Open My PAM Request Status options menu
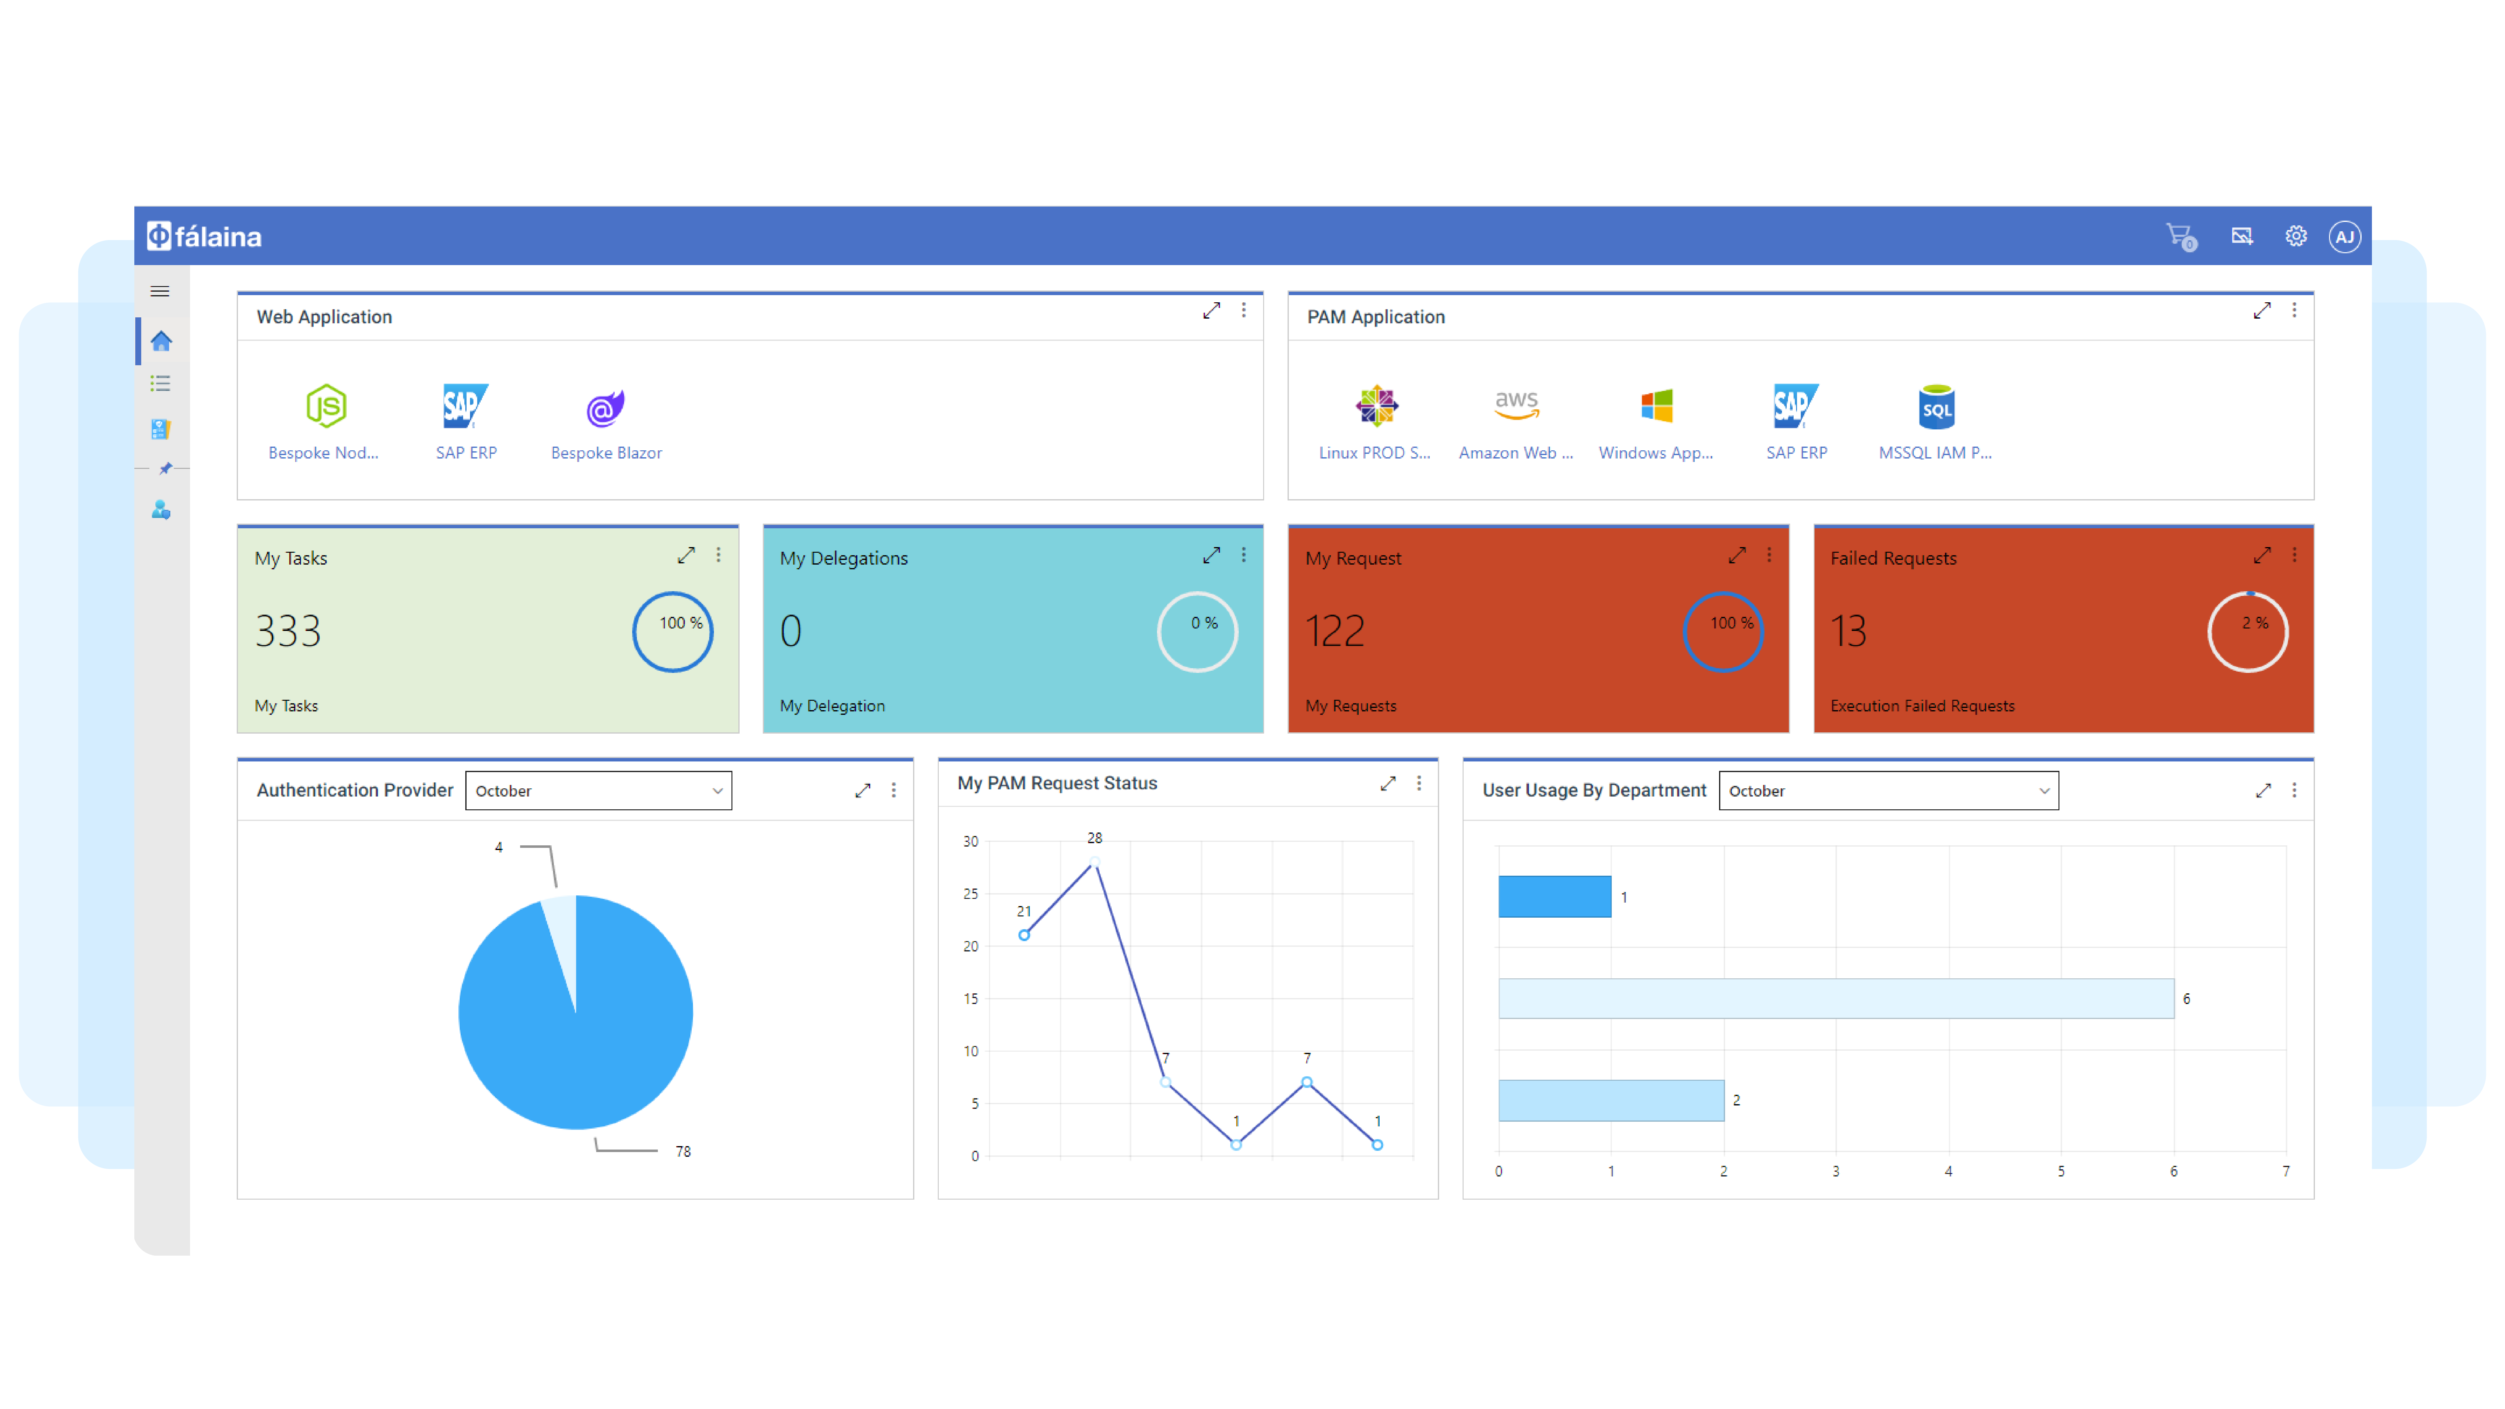2505x1409 pixels. pyautogui.click(x=1419, y=783)
